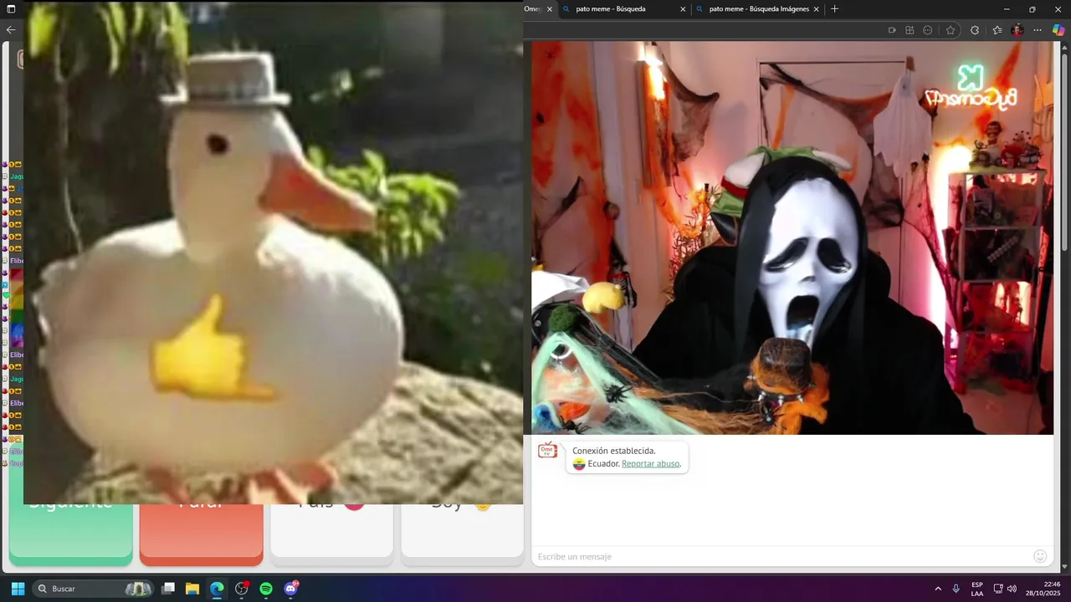
Task: Open File Explorer from taskbar
Action: (192, 589)
